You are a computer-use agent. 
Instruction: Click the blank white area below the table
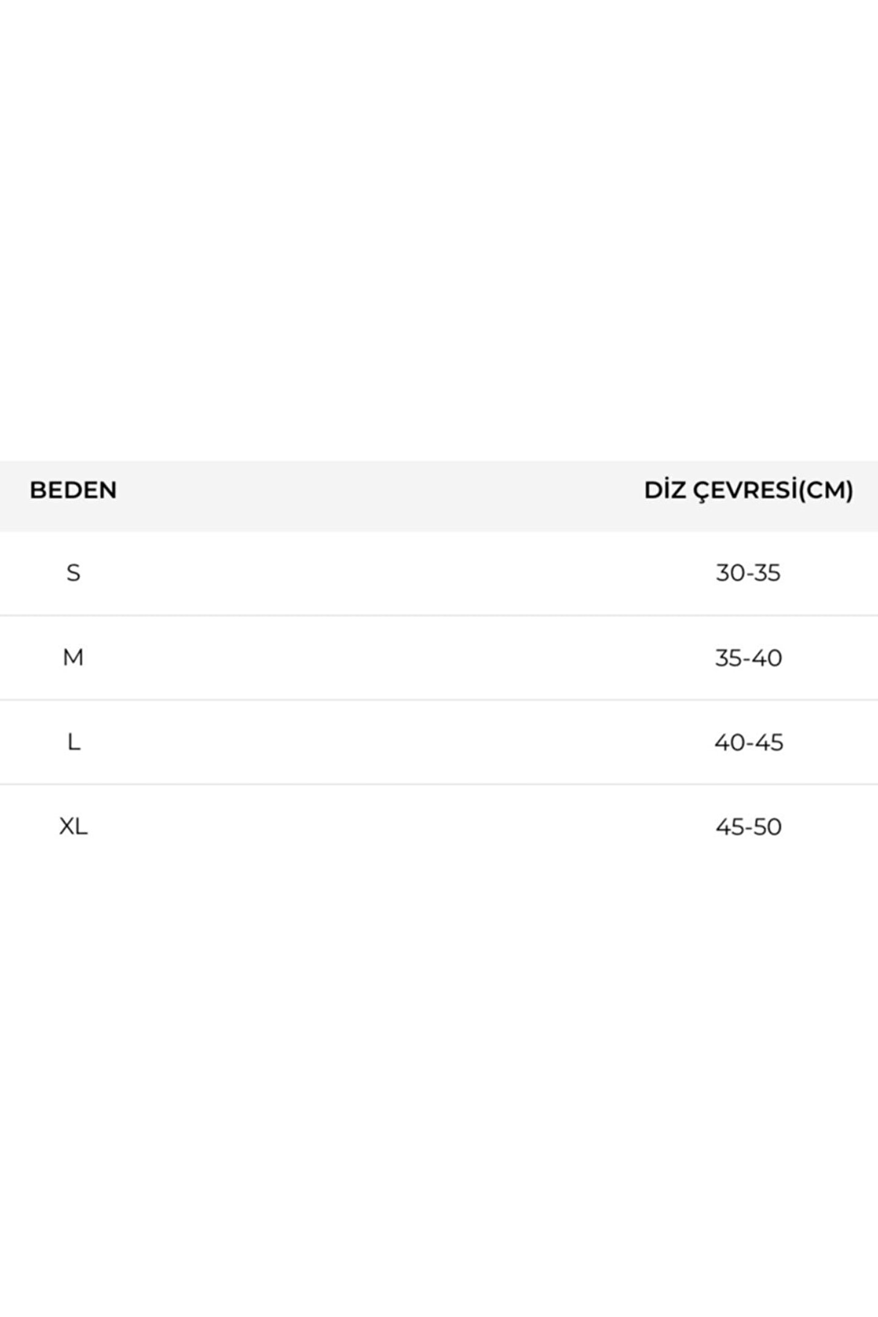click(x=439, y=1085)
